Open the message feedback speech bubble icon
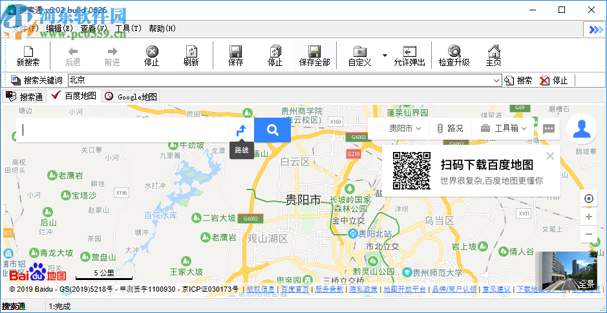The width and height of the screenshot is (607, 313). click(x=549, y=129)
